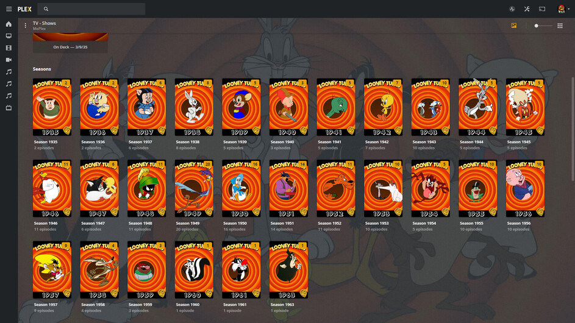Click the Cast to device icon

[542, 9]
